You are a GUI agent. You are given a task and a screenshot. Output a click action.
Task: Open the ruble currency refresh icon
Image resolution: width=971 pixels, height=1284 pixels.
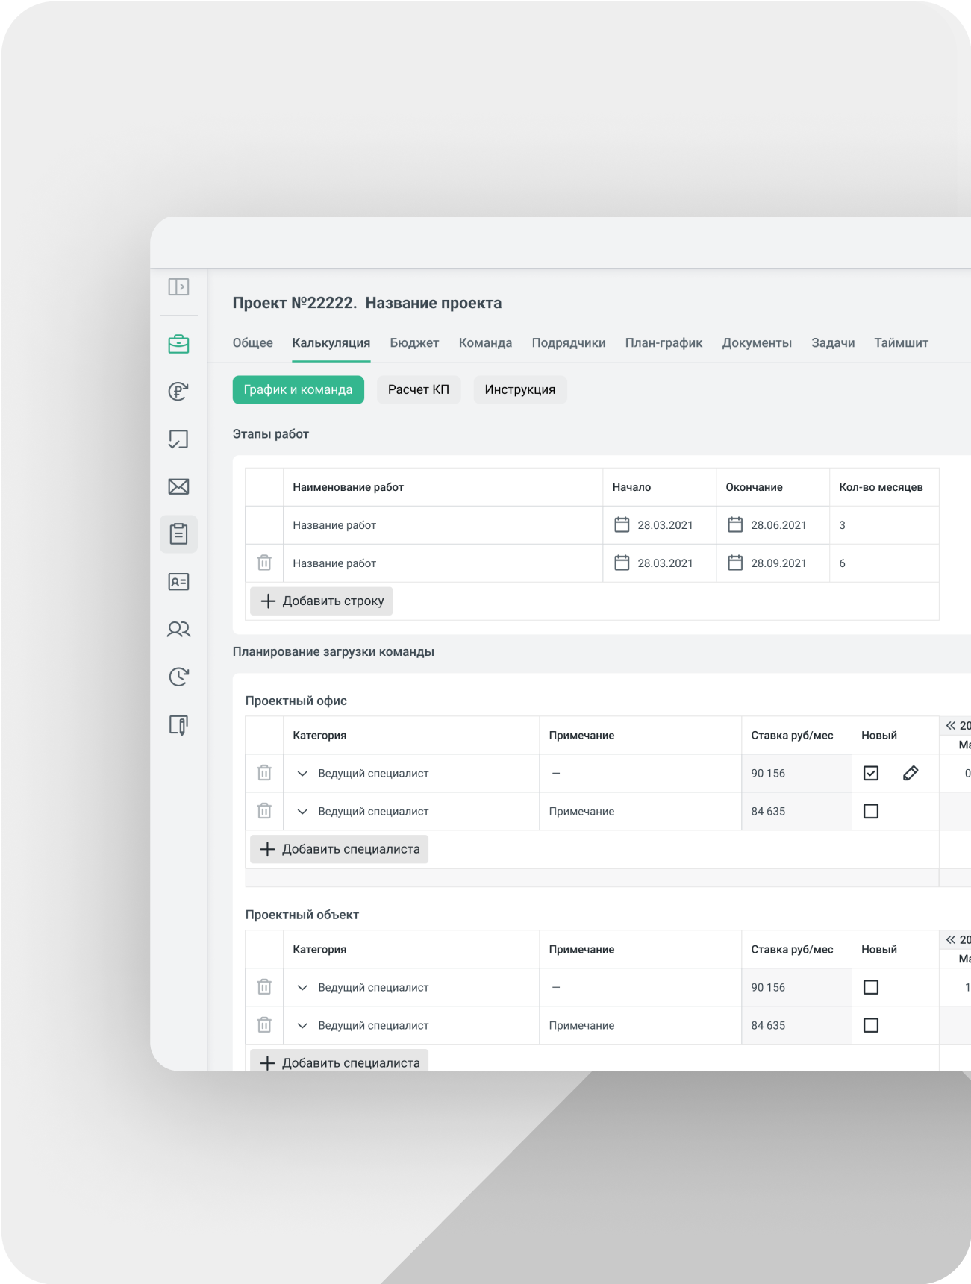(x=178, y=391)
